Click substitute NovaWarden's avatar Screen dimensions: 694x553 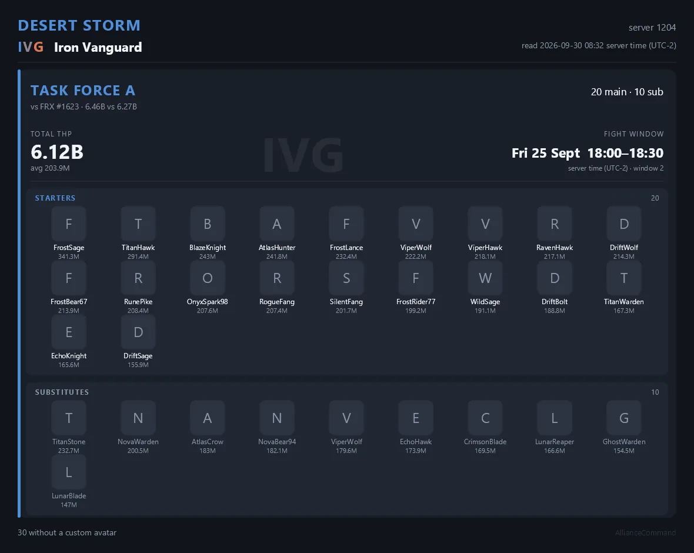(138, 418)
